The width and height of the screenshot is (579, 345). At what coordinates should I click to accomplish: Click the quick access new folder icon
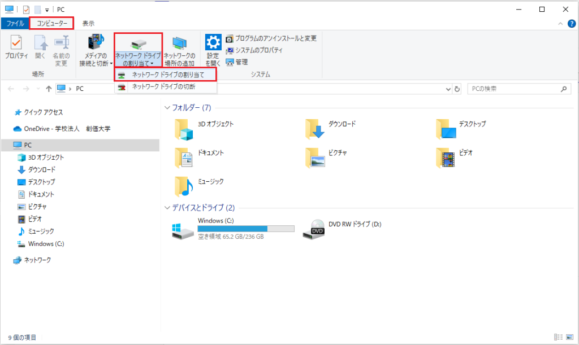coord(38,10)
